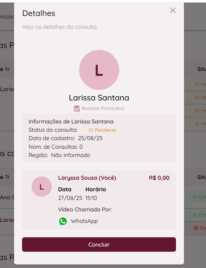Screen dimensions: 206x268
Task: Click the first pending status icon in the background table
Action: coord(197,84)
